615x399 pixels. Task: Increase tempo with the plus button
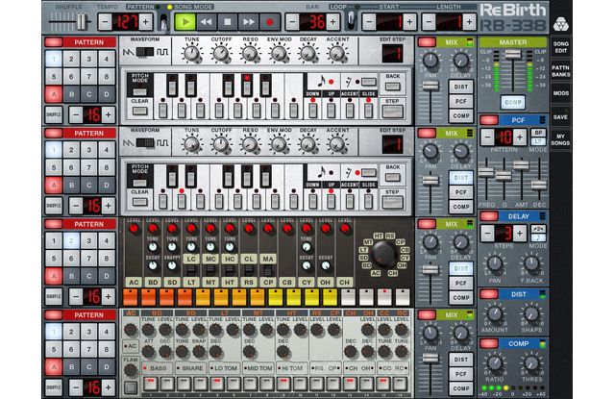[145, 21]
